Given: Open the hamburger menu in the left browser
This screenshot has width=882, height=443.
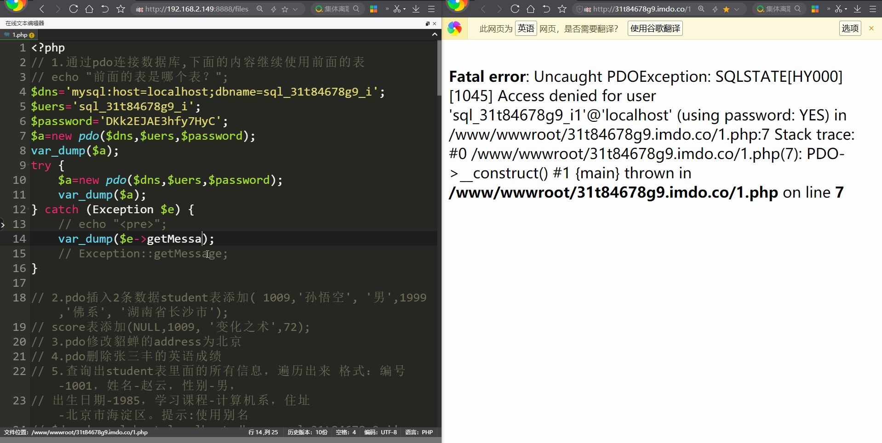Looking at the screenshot, I should coord(431,9).
